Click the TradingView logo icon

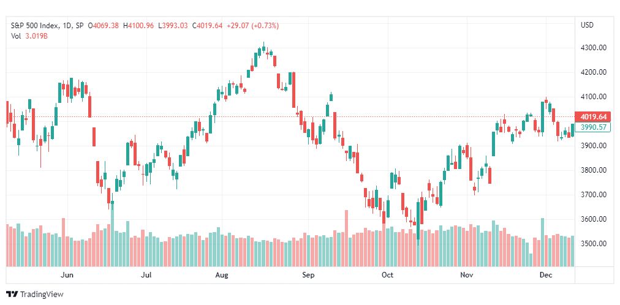tap(12, 295)
